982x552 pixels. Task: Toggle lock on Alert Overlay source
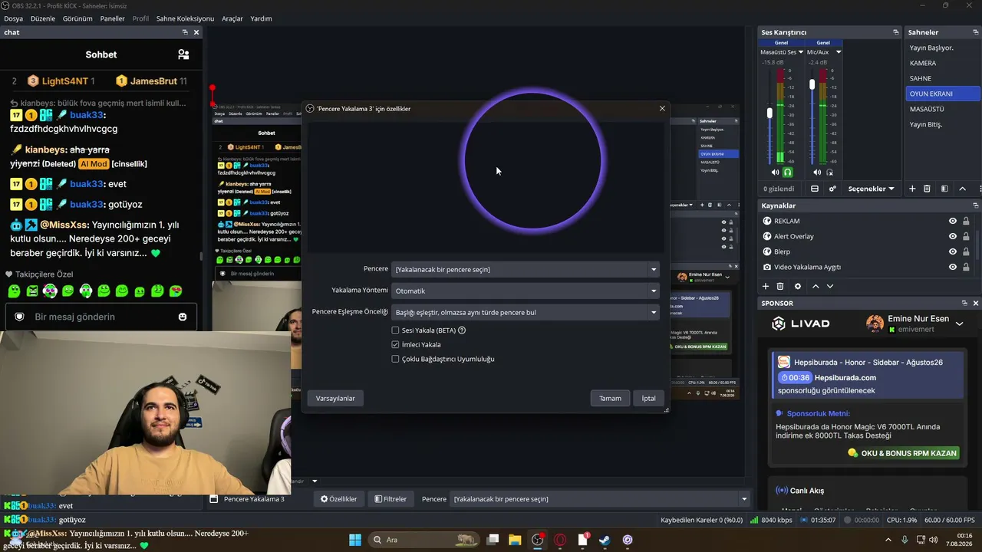(966, 236)
